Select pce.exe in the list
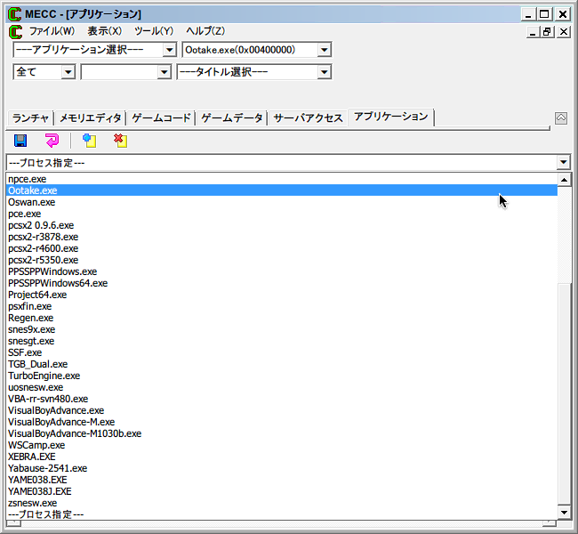This screenshot has height=534, width=578. pos(282,214)
